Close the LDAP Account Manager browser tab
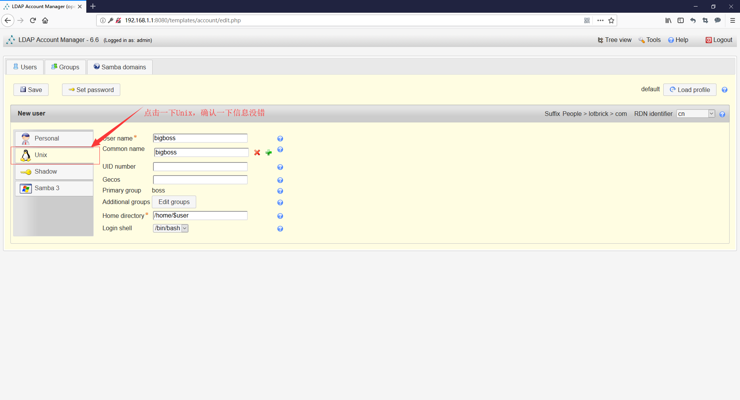 [x=80, y=7]
